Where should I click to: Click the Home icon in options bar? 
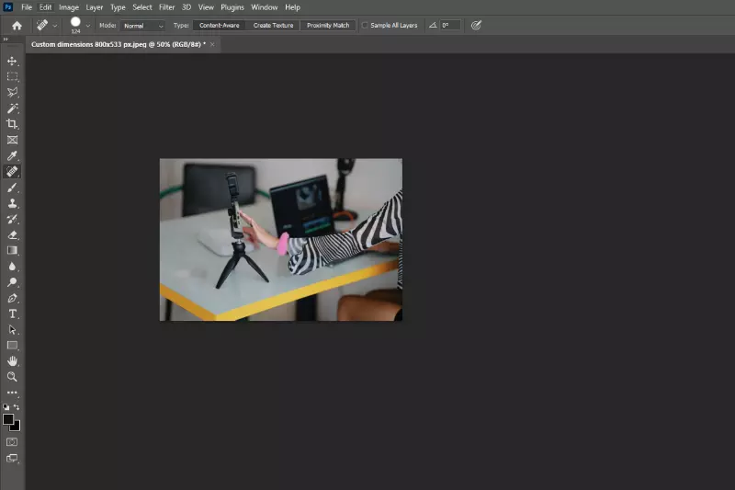tap(17, 26)
